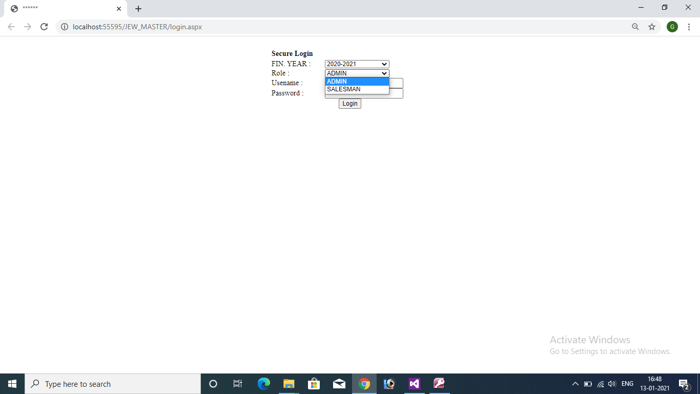This screenshot has height=394, width=700.
Task: Click into the Password field
Action: (x=396, y=93)
